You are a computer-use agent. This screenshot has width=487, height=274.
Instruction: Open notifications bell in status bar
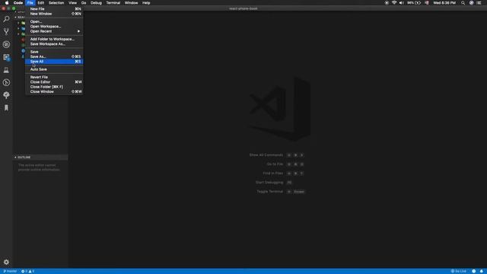point(482,271)
